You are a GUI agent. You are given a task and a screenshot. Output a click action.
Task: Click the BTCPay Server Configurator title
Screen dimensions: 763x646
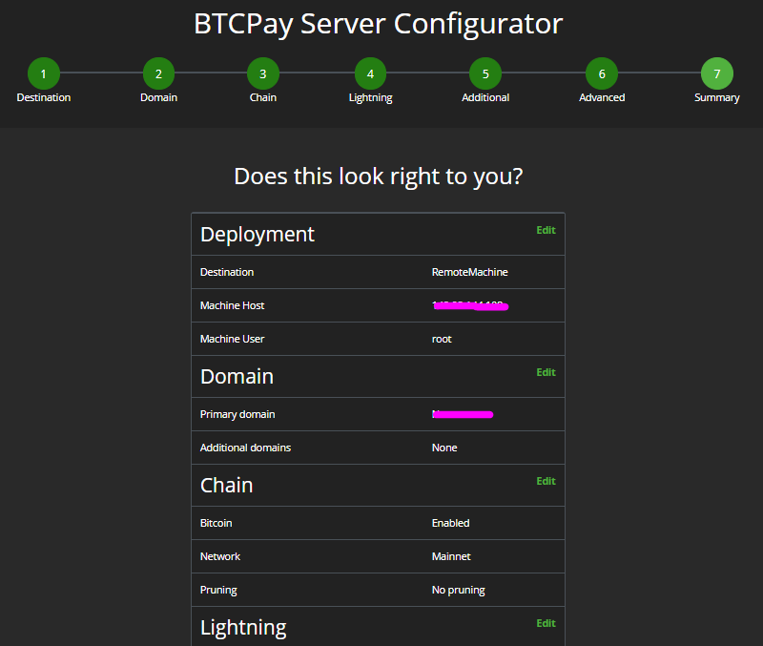(x=379, y=24)
